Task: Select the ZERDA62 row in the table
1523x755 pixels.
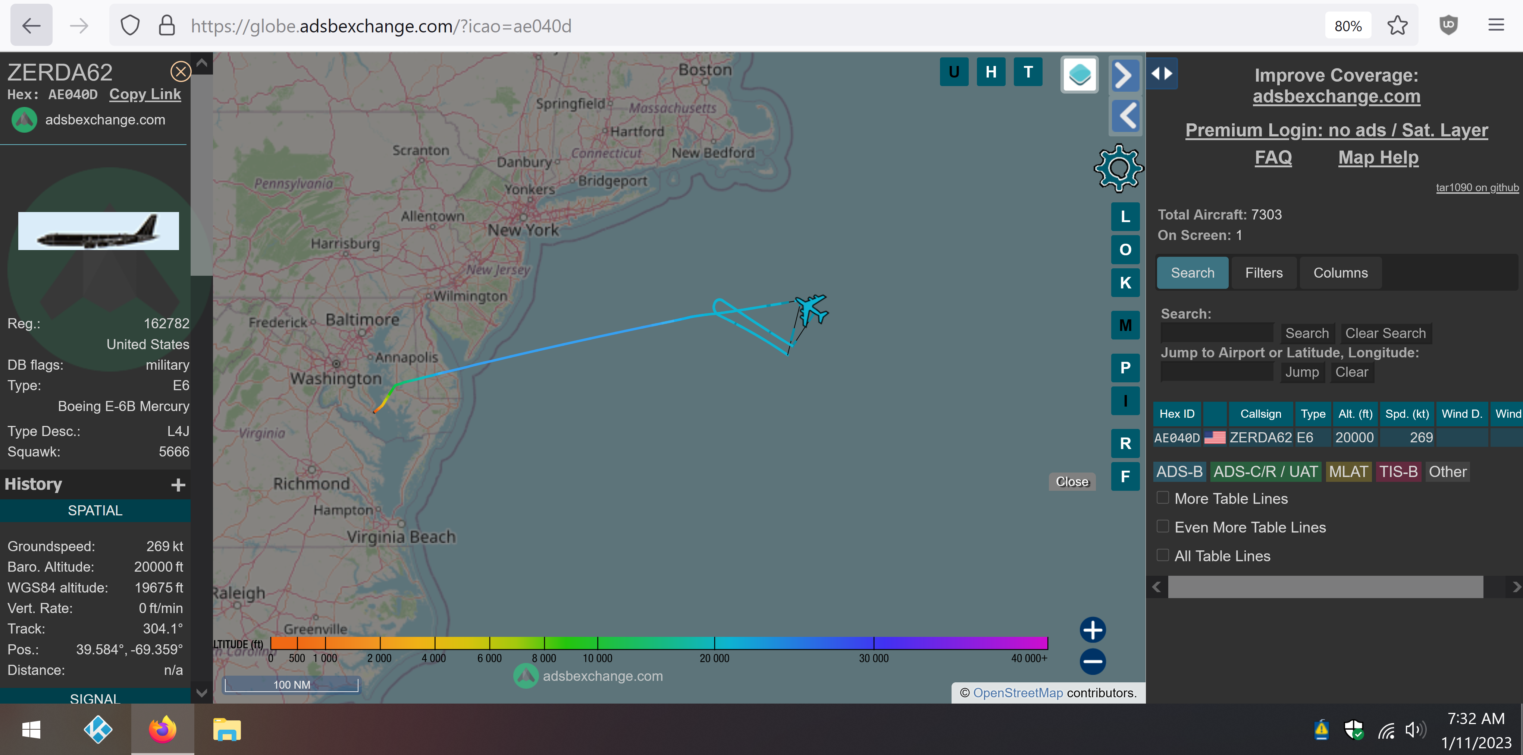Action: [x=1337, y=438]
